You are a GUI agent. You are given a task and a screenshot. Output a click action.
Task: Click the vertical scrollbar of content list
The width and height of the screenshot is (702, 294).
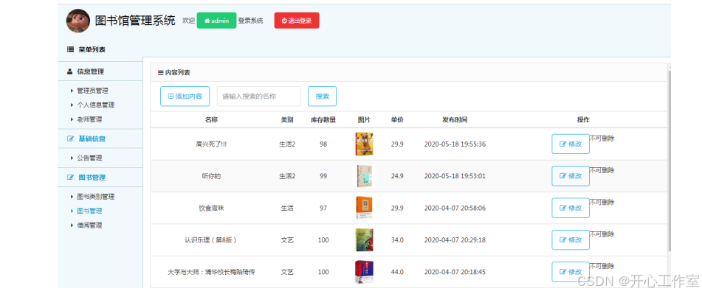pyautogui.click(x=669, y=161)
